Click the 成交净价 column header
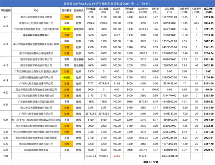 [x=208, y=10]
